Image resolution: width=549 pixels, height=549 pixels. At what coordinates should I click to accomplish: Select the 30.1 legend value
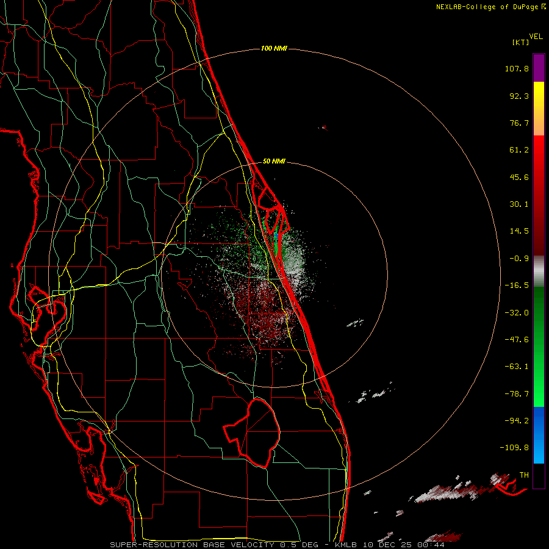(x=519, y=204)
